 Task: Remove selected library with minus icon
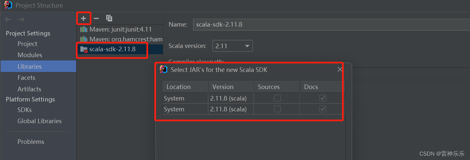(96, 18)
